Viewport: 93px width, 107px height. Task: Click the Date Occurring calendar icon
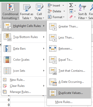coord(53,82)
